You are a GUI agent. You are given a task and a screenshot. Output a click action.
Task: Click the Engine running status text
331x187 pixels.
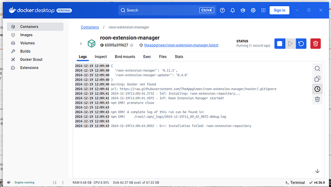[24, 182]
